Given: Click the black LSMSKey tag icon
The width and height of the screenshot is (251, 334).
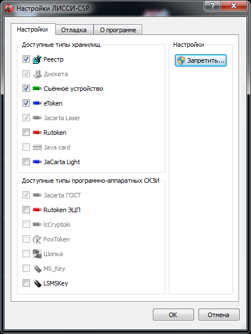Looking at the screenshot, I should (37, 283).
